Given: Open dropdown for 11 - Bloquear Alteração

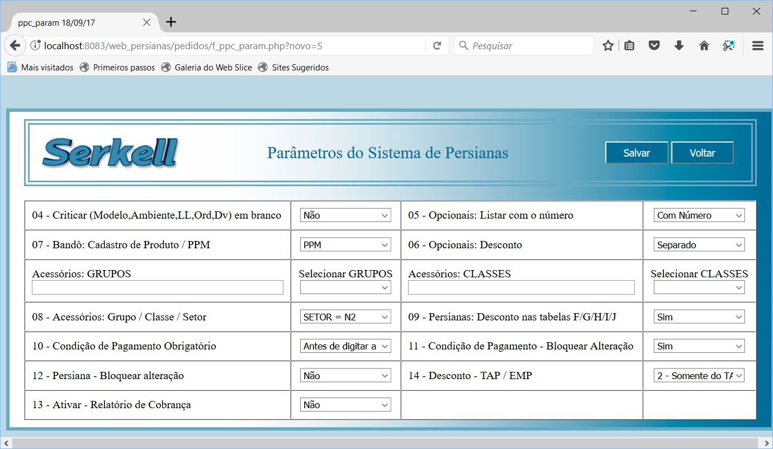Looking at the screenshot, I should pos(699,346).
